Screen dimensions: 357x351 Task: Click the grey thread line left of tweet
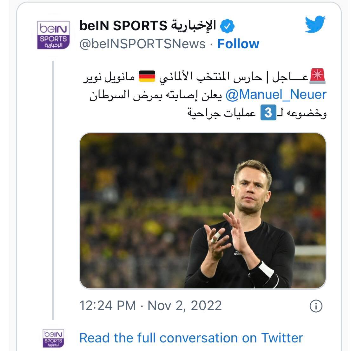tap(53, 191)
